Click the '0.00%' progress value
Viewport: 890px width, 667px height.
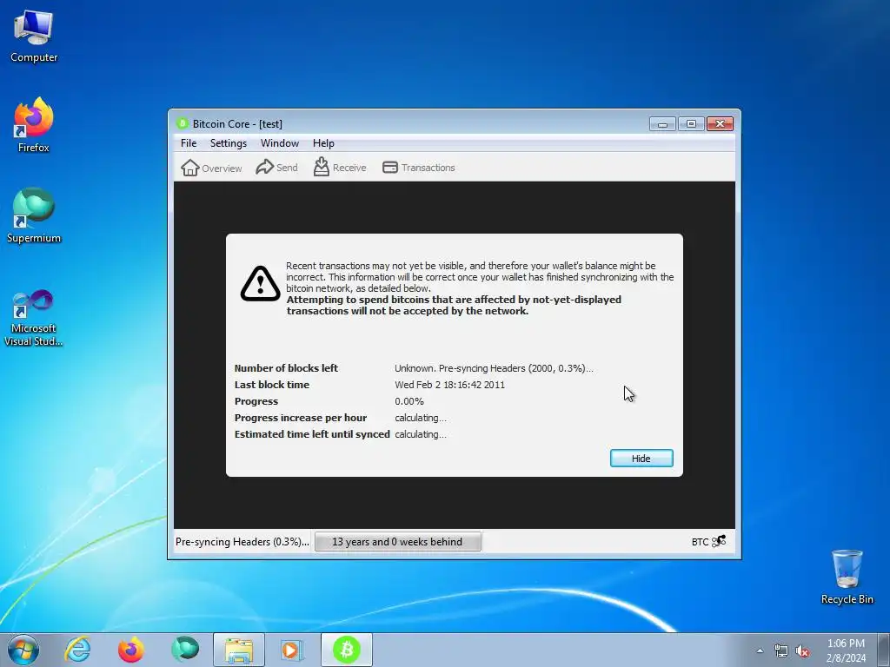tap(409, 401)
